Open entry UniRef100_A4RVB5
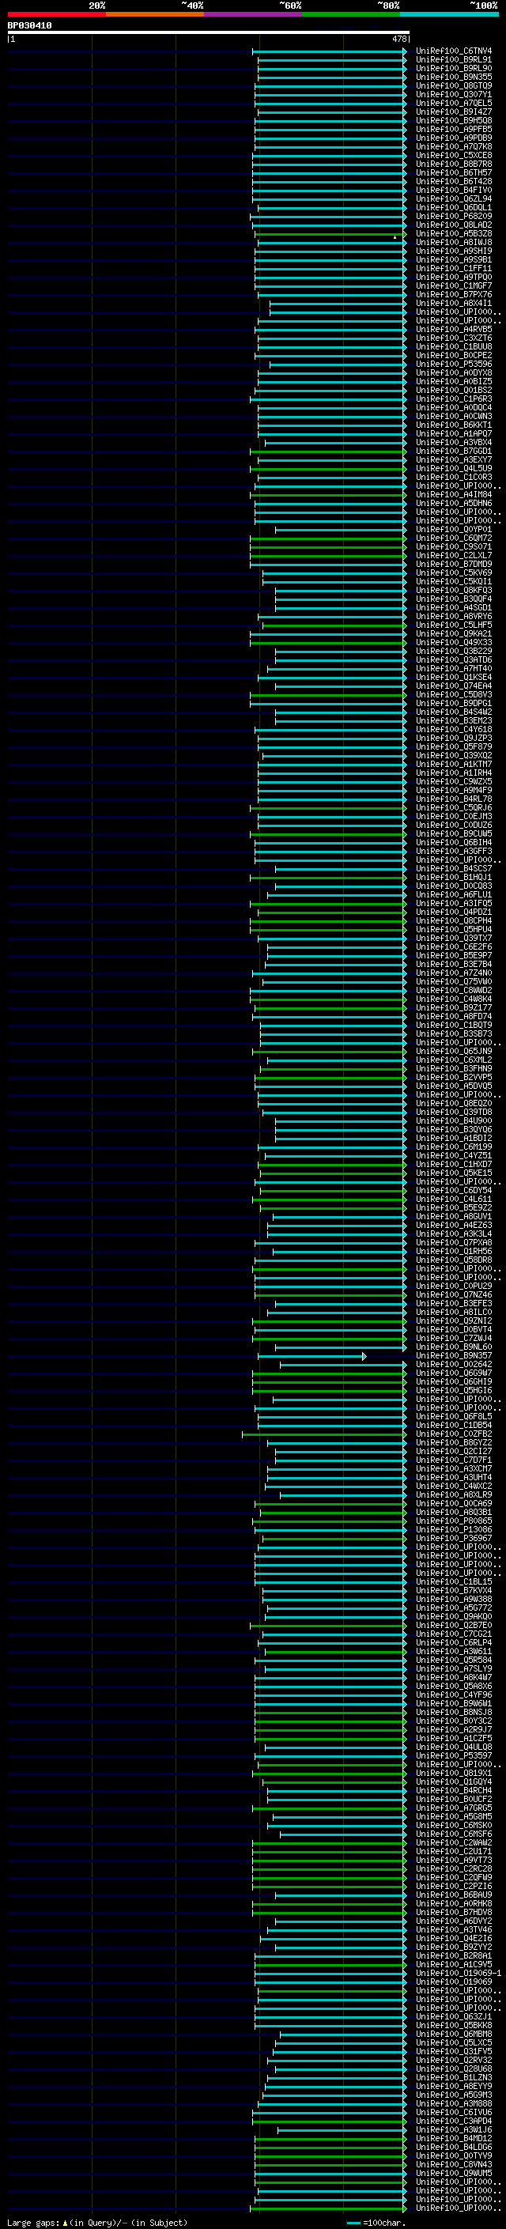 (x=454, y=330)
